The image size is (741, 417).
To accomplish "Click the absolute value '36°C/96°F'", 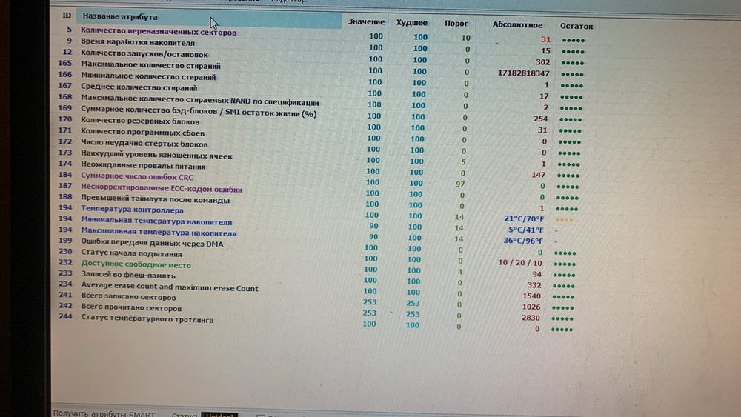I will 522,241.
